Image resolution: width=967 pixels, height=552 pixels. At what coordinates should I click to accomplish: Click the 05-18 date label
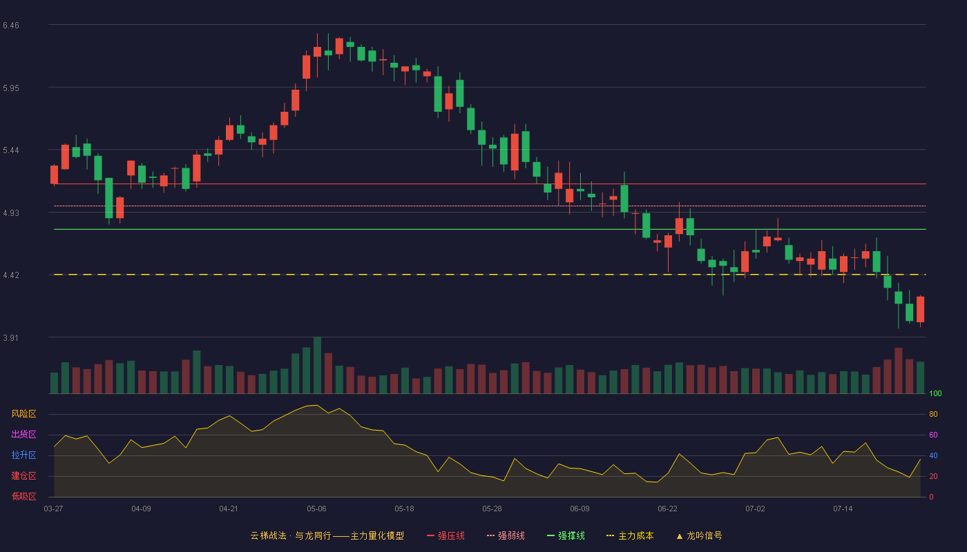point(404,509)
